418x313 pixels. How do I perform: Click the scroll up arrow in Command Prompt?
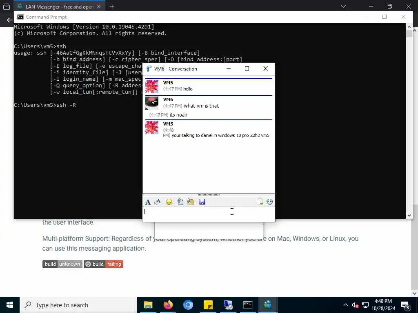click(x=409, y=26)
